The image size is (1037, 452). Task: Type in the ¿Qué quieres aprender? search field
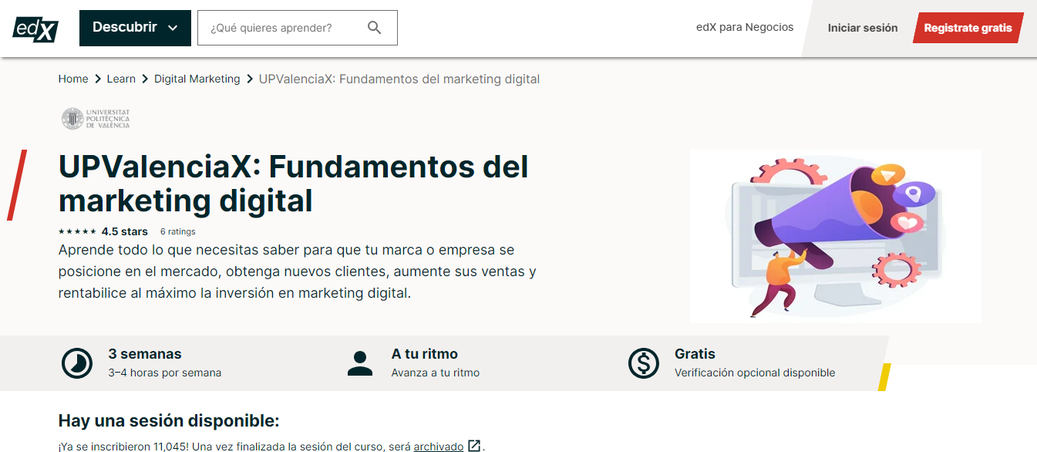tap(281, 28)
